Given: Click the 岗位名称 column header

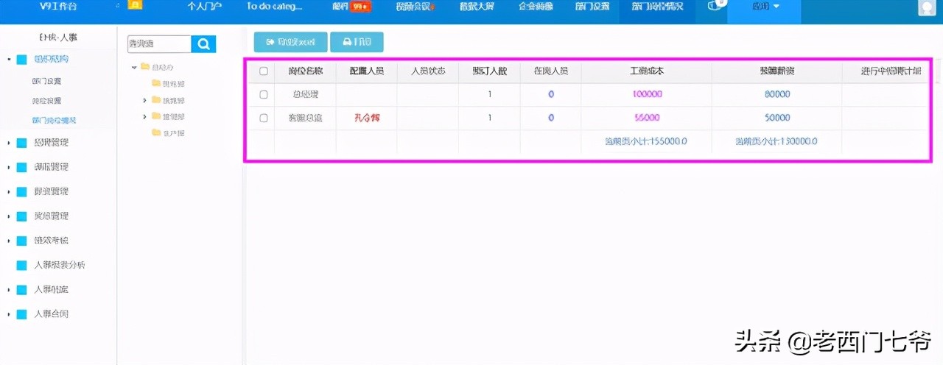Looking at the screenshot, I should coord(305,71).
